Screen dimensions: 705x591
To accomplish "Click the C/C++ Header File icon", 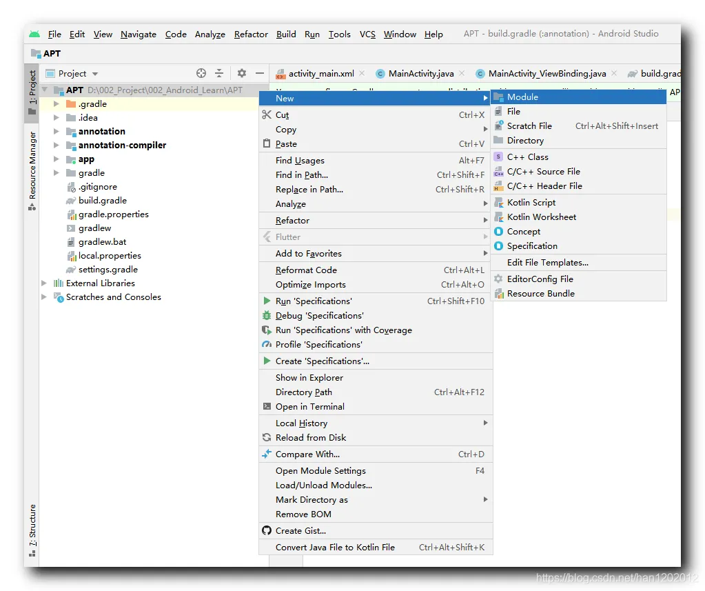I will [498, 186].
